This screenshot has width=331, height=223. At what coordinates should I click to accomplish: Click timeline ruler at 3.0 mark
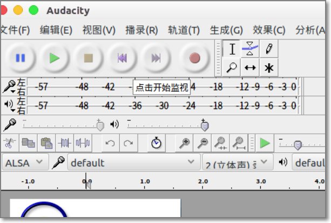[261, 181]
